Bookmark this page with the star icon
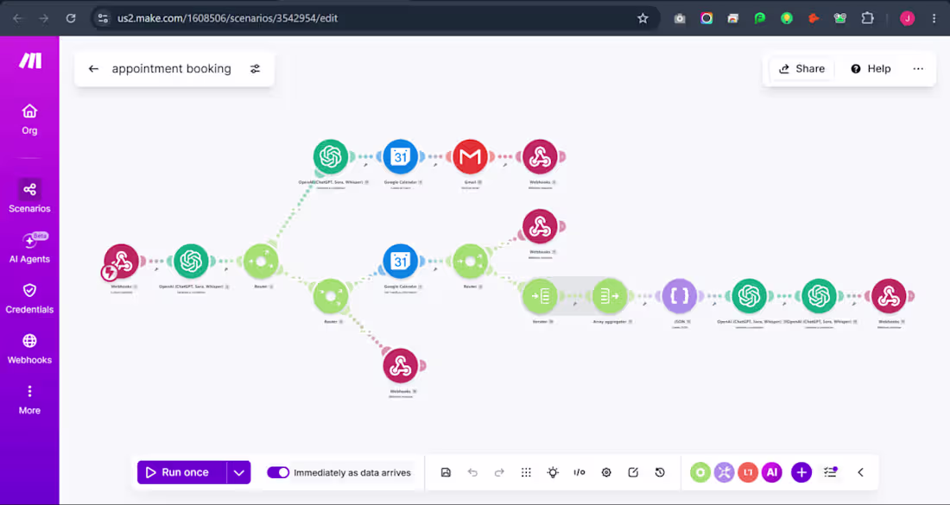The width and height of the screenshot is (950, 505). (x=643, y=18)
